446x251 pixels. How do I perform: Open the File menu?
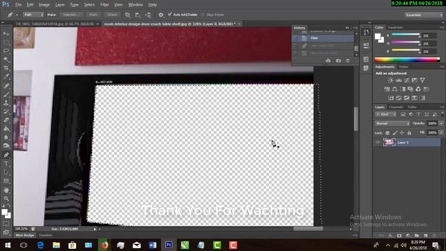click(x=18, y=5)
